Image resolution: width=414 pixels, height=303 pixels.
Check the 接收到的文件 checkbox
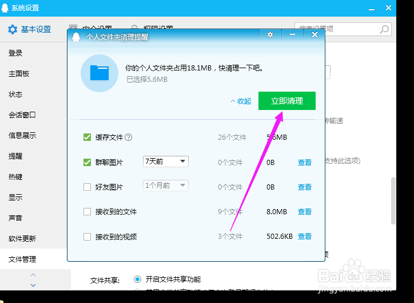point(87,211)
